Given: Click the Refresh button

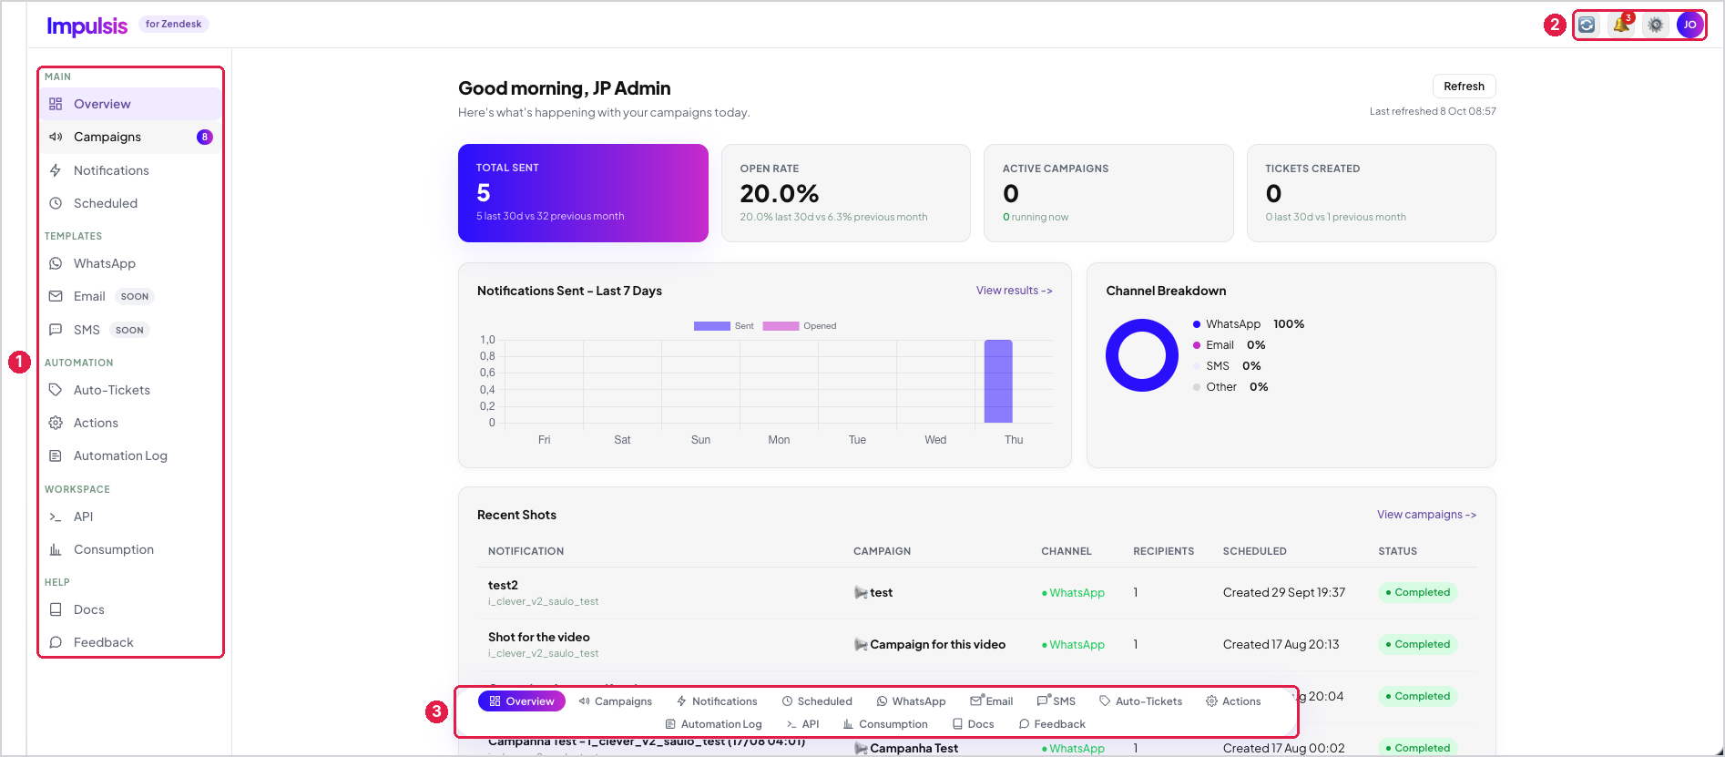Looking at the screenshot, I should [x=1464, y=87].
